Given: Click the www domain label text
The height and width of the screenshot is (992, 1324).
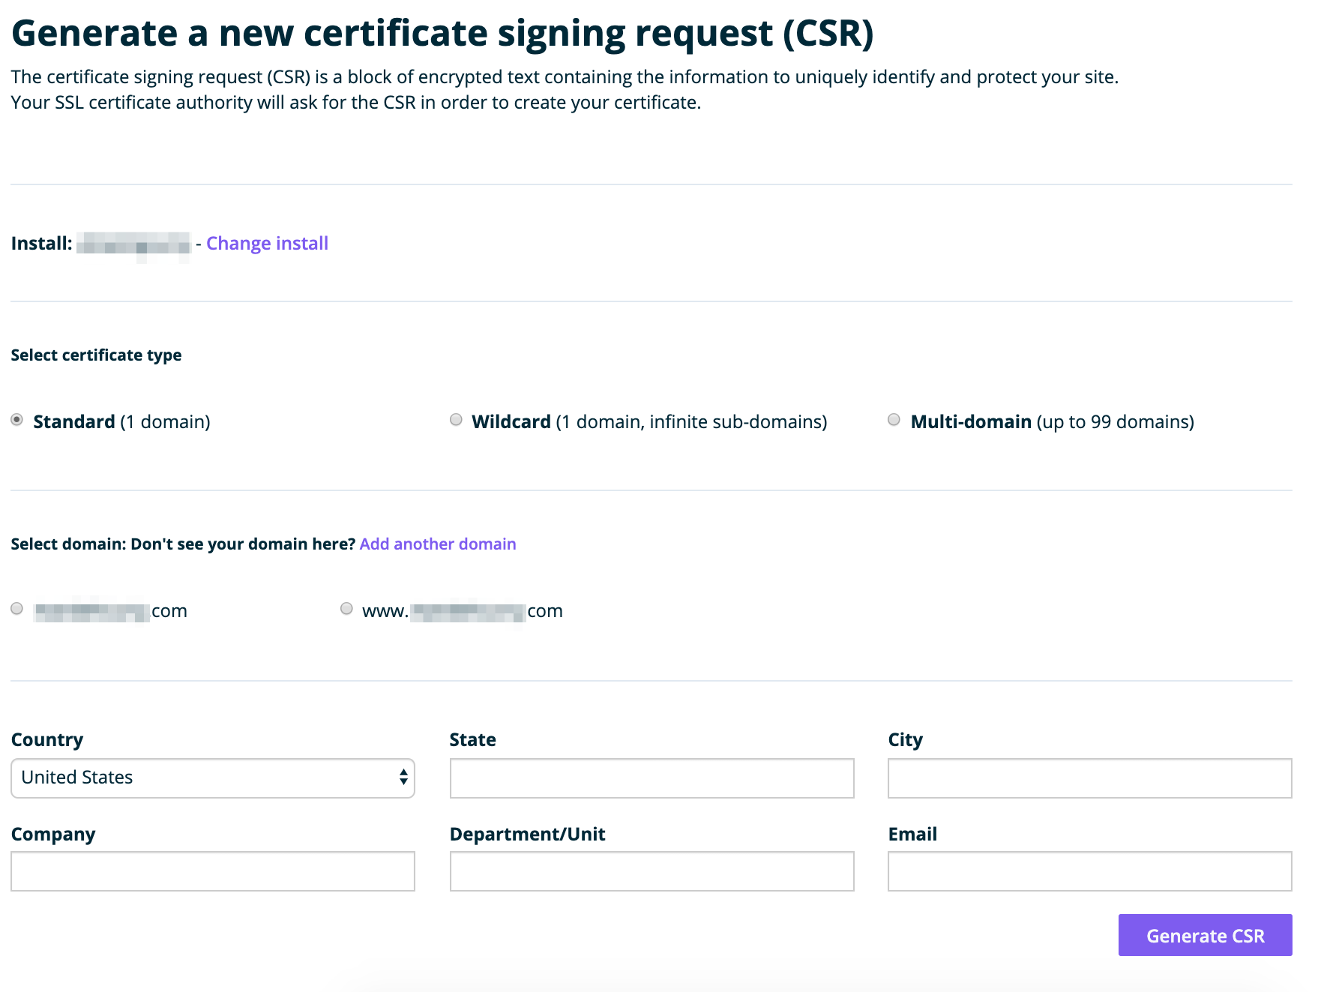Looking at the screenshot, I should [x=462, y=612].
